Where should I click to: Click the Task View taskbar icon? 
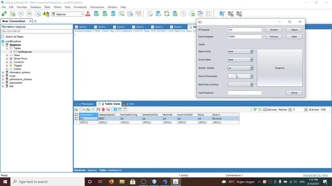click(x=100, y=181)
